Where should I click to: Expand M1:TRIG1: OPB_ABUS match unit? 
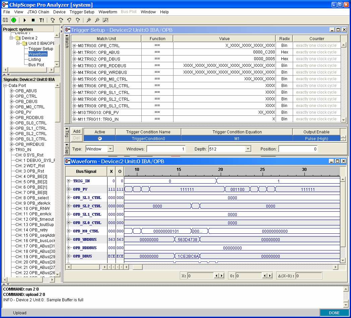tap(74, 52)
